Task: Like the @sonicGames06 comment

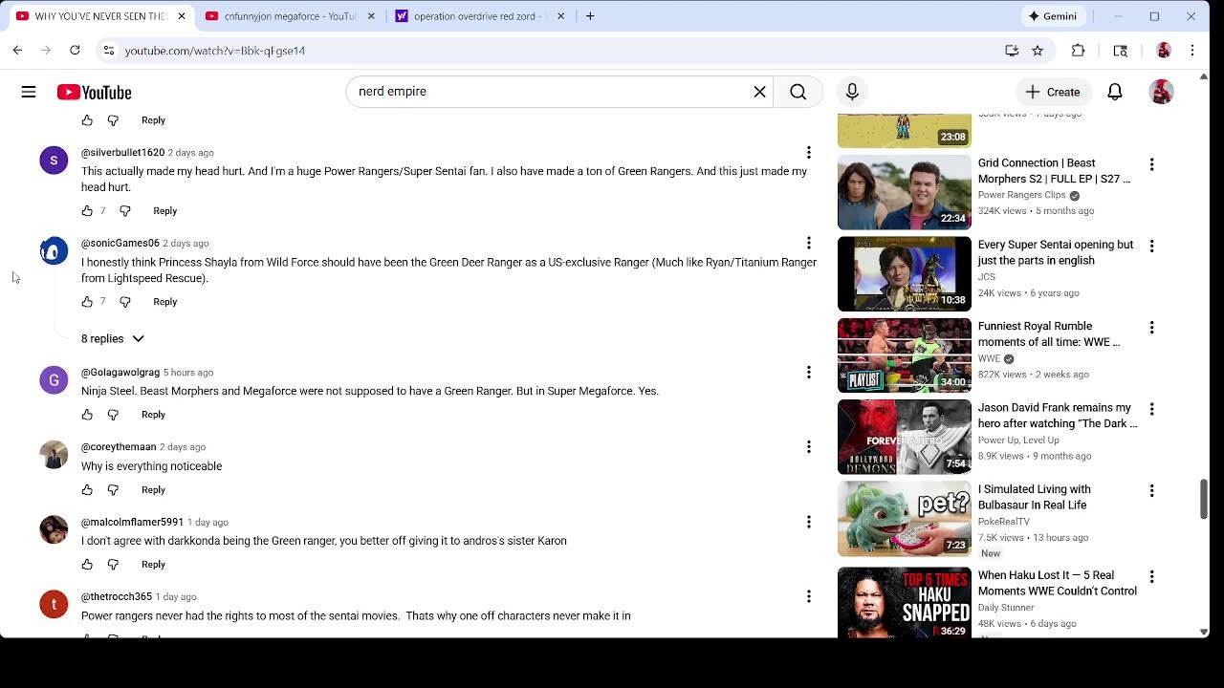Action: [x=87, y=301]
